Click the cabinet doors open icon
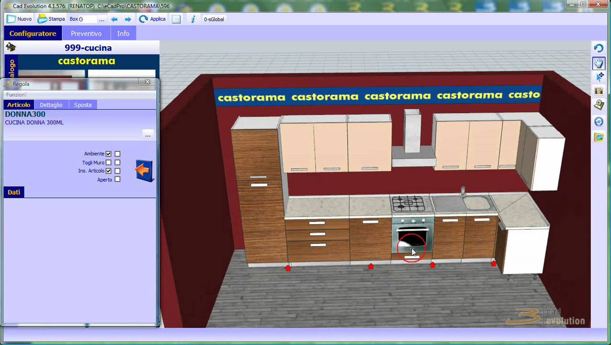The width and height of the screenshot is (611, 345). [x=599, y=91]
